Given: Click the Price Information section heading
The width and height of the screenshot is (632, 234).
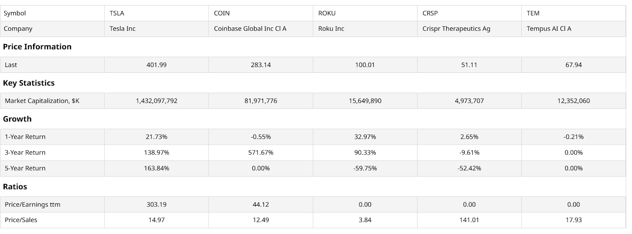Looking at the screenshot, I should click(37, 46).
